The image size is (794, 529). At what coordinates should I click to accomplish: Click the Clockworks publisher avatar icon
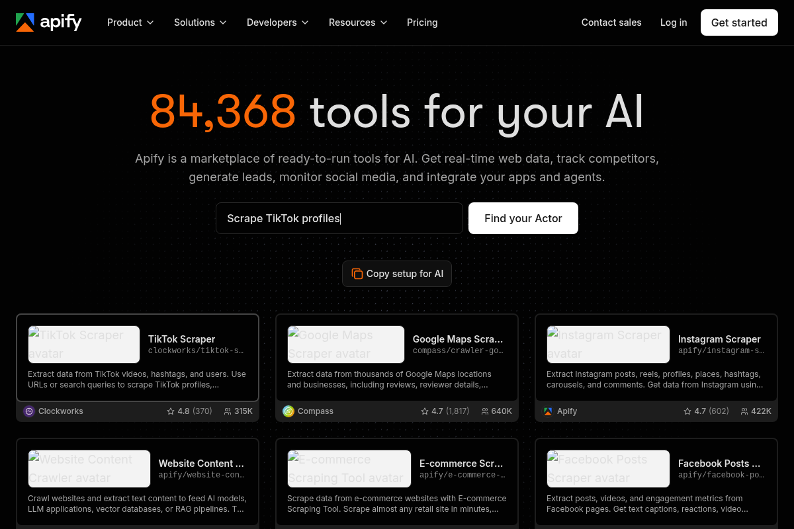click(29, 411)
